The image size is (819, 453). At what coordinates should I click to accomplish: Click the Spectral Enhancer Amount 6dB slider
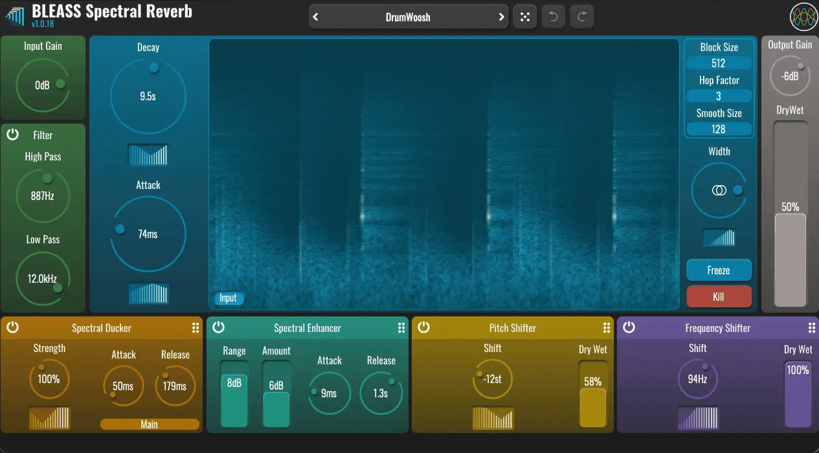coord(276,394)
